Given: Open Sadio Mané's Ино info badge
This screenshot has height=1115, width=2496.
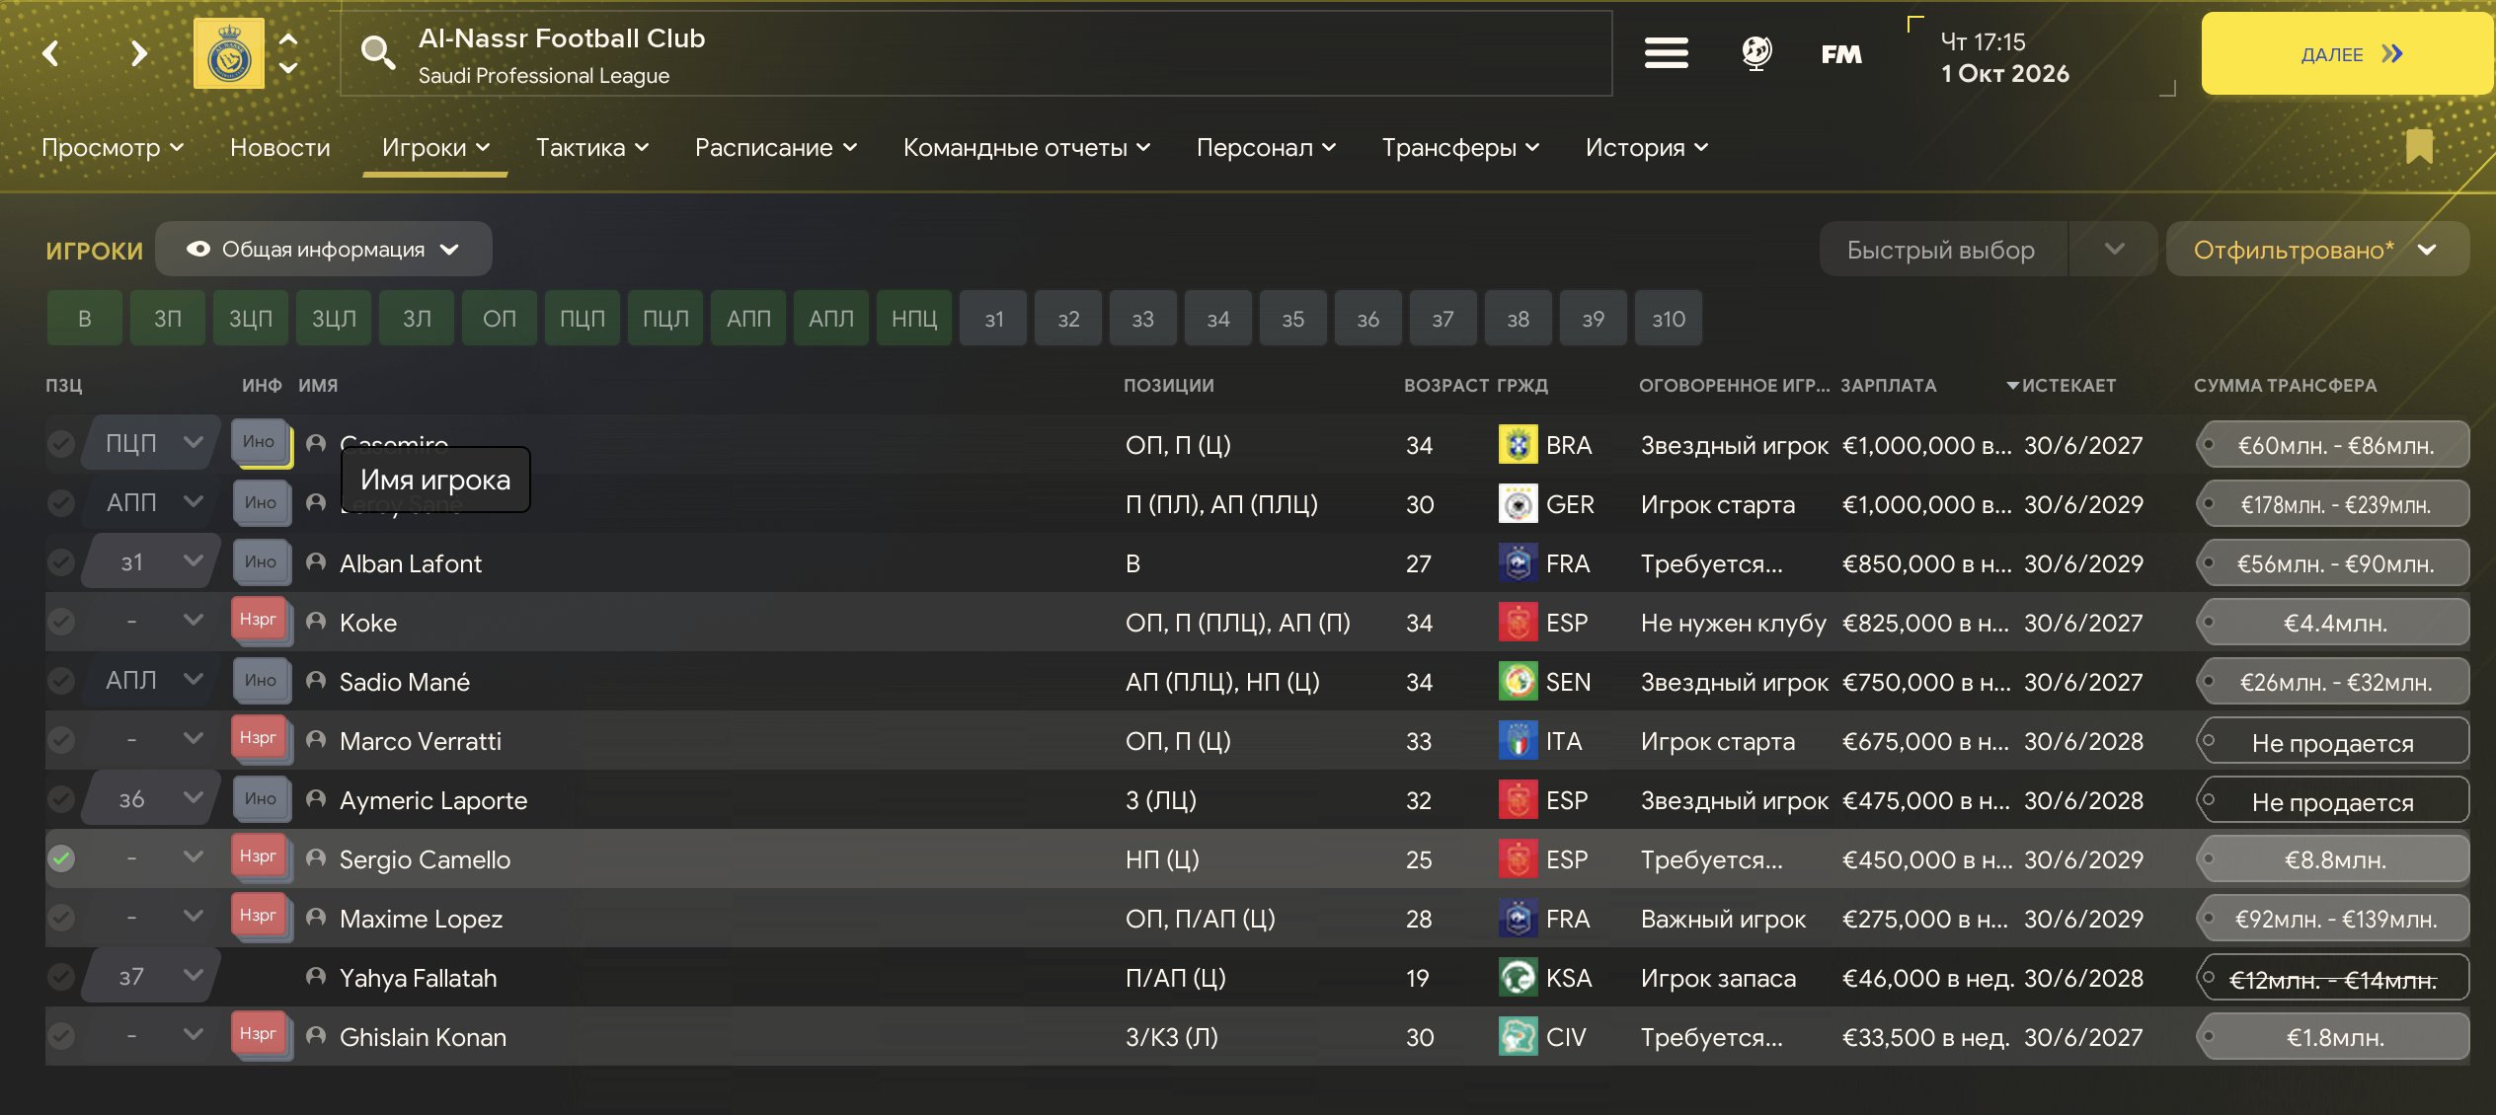Looking at the screenshot, I should pos(261,680).
